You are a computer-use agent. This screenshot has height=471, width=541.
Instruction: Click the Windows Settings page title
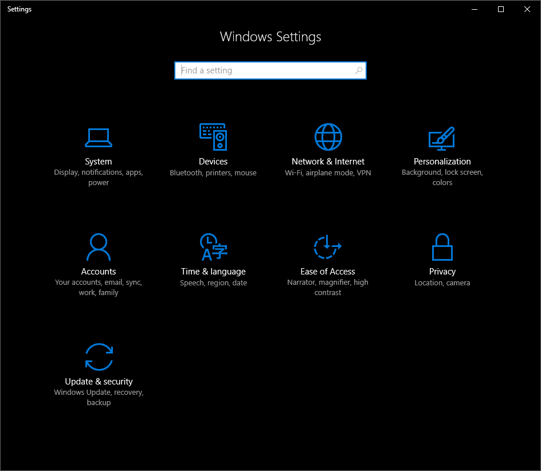pos(270,37)
